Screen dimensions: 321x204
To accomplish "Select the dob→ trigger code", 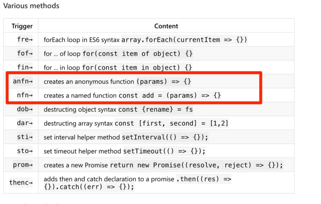I will point(25,109).
